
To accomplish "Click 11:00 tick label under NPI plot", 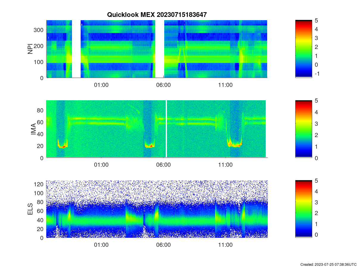I will click(225, 85).
